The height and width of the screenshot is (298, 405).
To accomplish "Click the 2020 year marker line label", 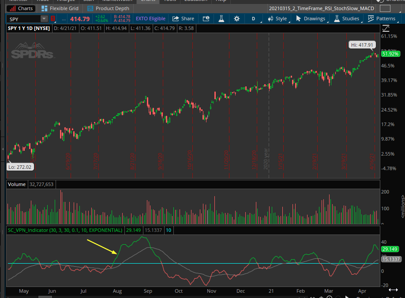I will [x=266, y=159].
